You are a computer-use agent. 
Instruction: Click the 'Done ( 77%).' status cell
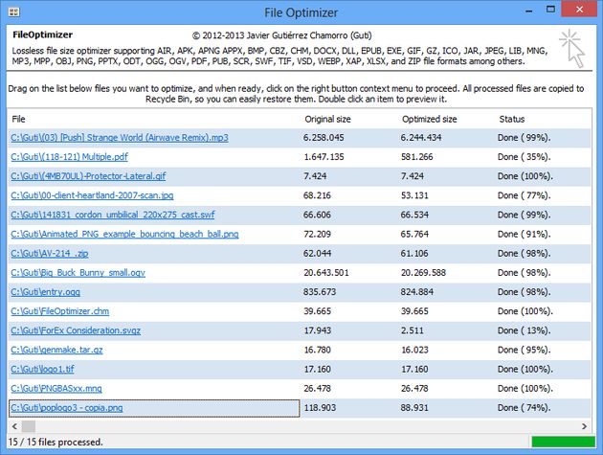[x=525, y=195]
